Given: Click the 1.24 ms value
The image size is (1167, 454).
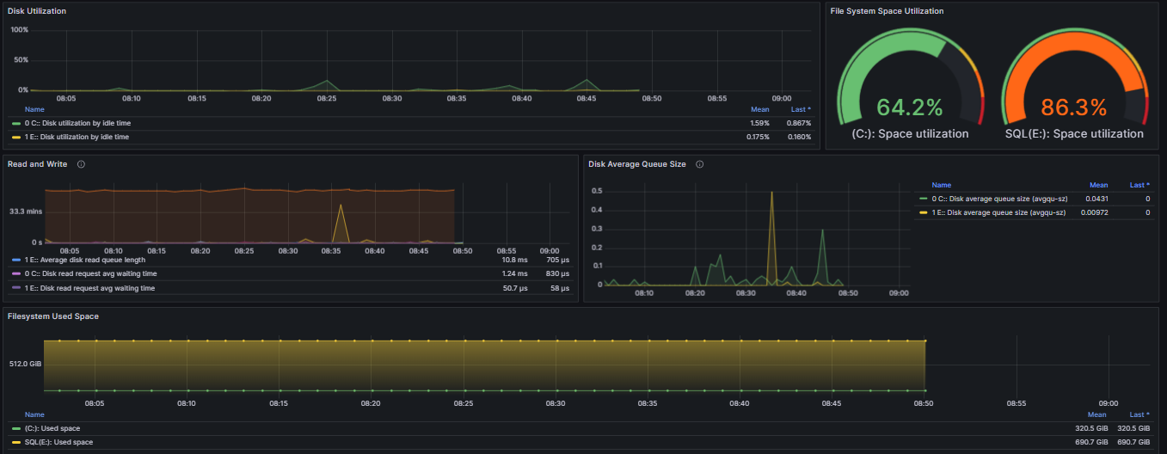Looking at the screenshot, I should pos(515,273).
